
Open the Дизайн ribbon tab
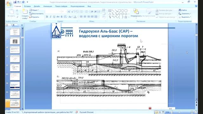(37, 6)
